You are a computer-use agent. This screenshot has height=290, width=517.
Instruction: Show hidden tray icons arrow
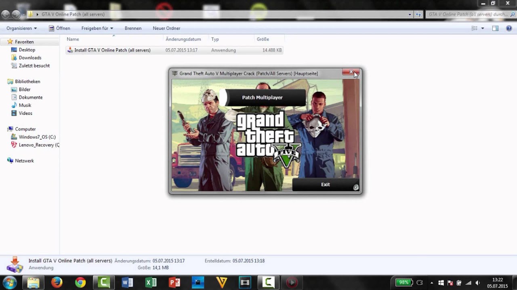[431, 283]
